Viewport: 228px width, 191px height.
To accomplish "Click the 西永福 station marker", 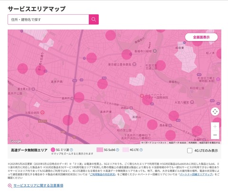I will pyautogui.click(x=170, y=125).
